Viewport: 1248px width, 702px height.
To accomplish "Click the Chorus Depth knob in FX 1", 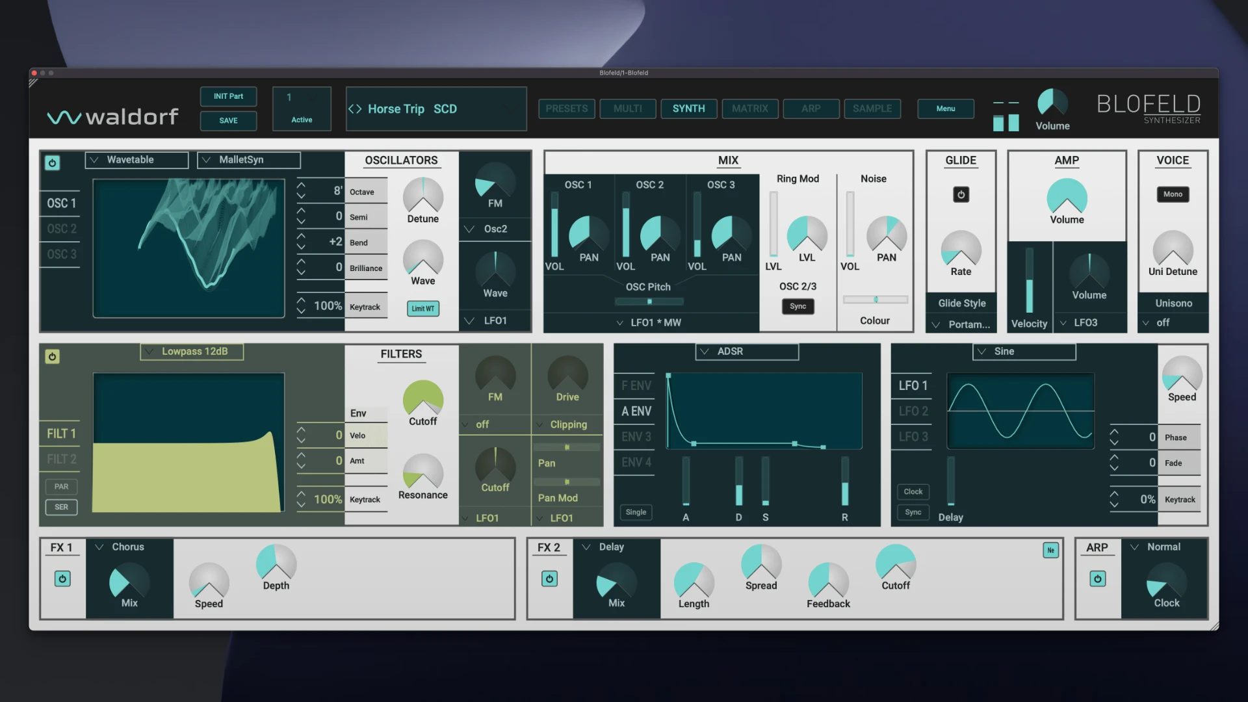I will point(275,565).
